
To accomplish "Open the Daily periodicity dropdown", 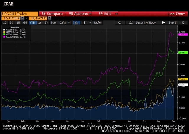I will [x=65, y=22].
